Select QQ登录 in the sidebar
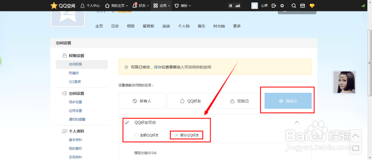Viewport: 372px width, 160px height. tap(75, 82)
